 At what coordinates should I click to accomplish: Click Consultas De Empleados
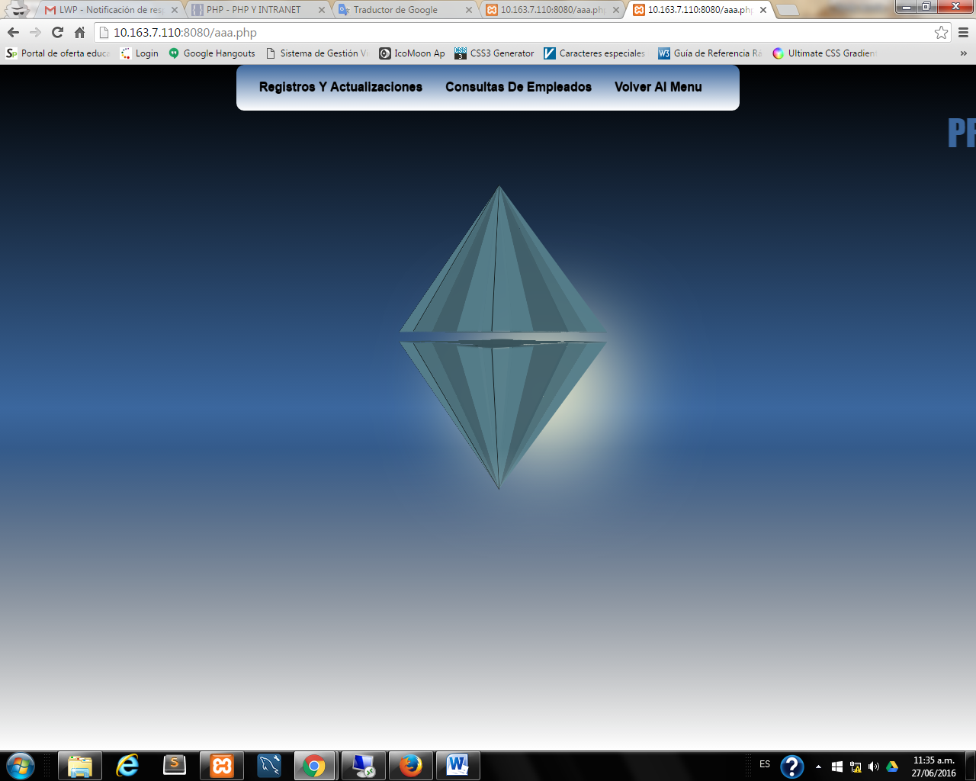pyautogui.click(x=518, y=87)
